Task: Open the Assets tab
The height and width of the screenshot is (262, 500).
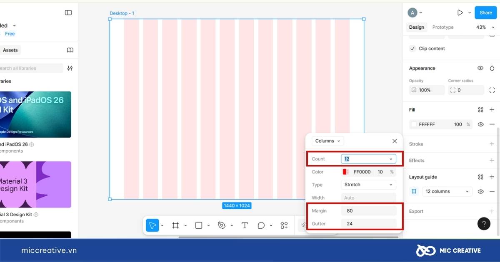Action: click(x=10, y=50)
